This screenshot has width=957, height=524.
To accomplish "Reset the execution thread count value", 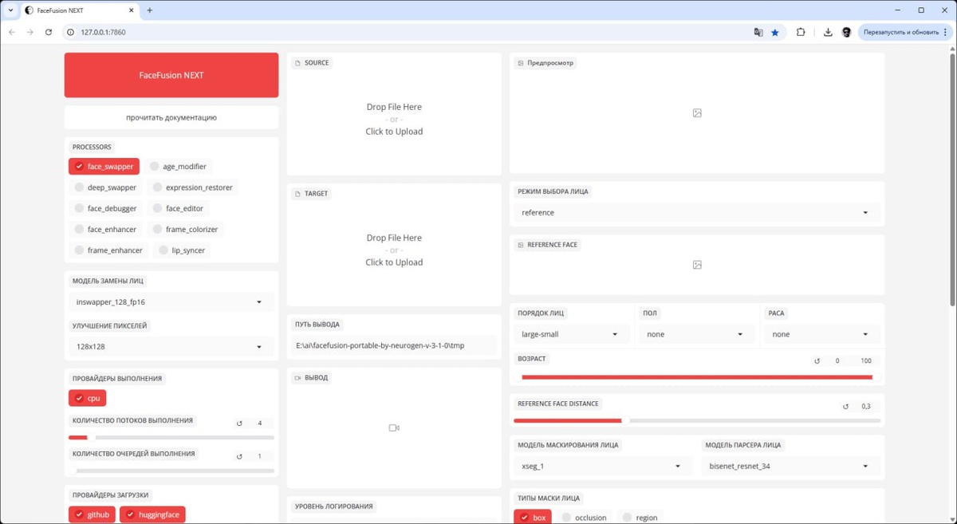I will [x=239, y=424].
